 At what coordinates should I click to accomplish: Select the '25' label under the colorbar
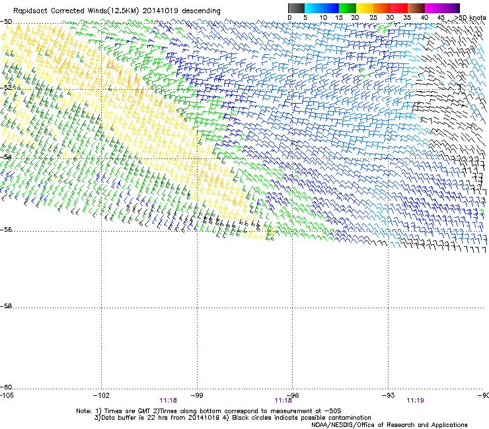[x=373, y=18]
